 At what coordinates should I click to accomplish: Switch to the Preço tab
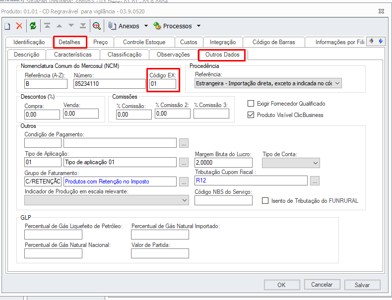101,42
